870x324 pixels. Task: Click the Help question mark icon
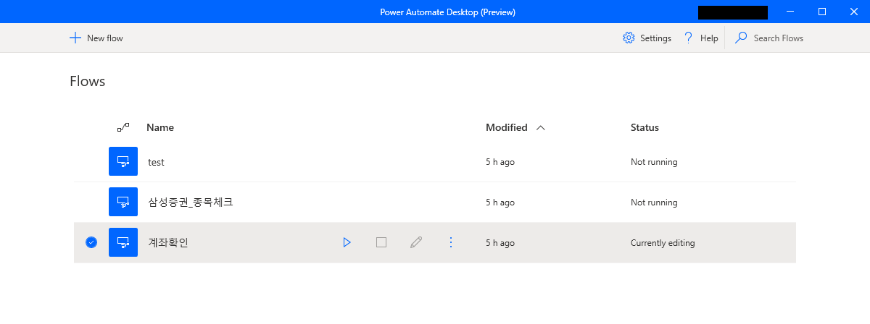688,38
